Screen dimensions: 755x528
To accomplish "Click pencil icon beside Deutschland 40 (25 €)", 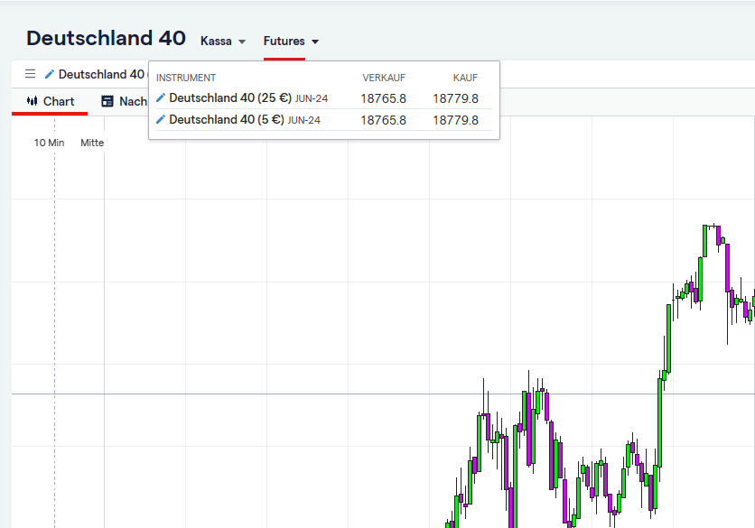I will (161, 97).
